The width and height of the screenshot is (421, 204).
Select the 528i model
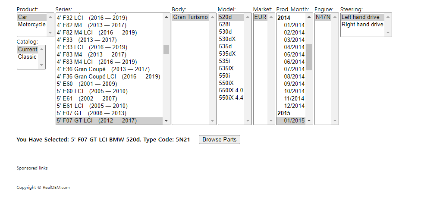[231, 25]
